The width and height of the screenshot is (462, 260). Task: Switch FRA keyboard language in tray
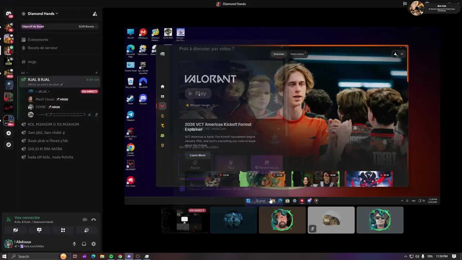[x=430, y=256]
